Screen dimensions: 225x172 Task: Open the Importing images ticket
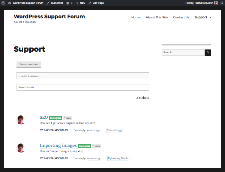point(58,145)
